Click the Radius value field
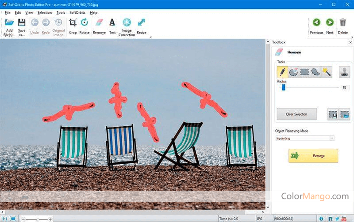354x222 pixels. pos(345,87)
